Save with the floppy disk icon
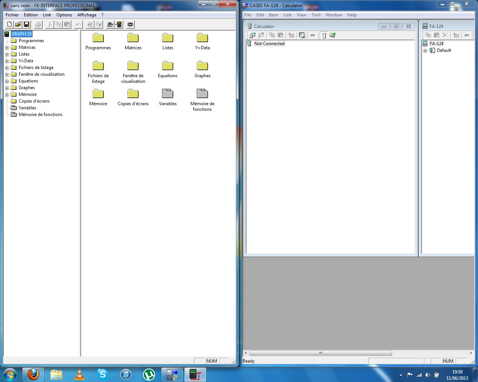This screenshot has height=382, width=478. [27, 25]
